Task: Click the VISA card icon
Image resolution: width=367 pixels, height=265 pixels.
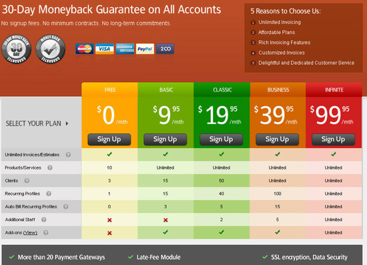Action: 105,49
